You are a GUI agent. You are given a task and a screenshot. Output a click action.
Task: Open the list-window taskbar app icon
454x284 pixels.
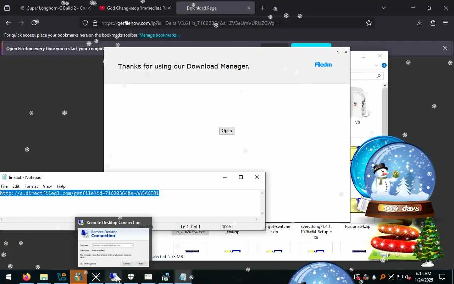[148, 277]
